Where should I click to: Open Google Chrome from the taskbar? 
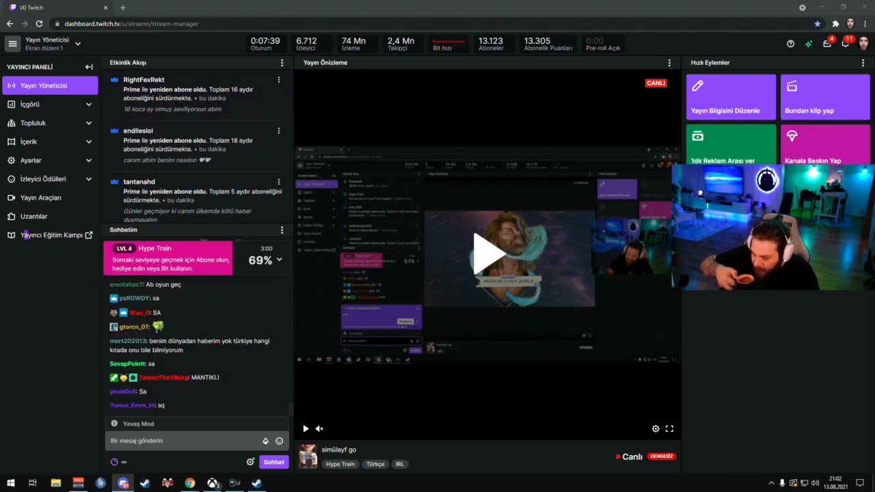click(190, 483)
